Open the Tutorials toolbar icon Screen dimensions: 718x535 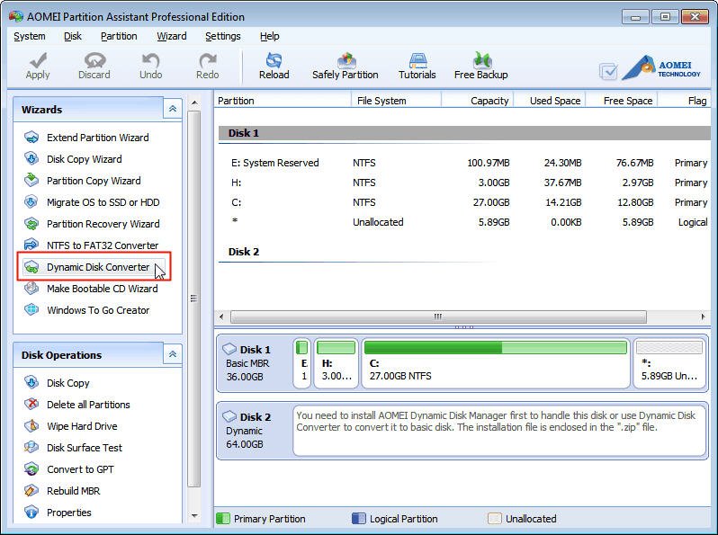pyautogui.click(x=417, y=60)
